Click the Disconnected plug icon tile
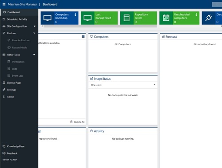Image resolution: width=222 pixels, height=168 pixels. point(209,18)
